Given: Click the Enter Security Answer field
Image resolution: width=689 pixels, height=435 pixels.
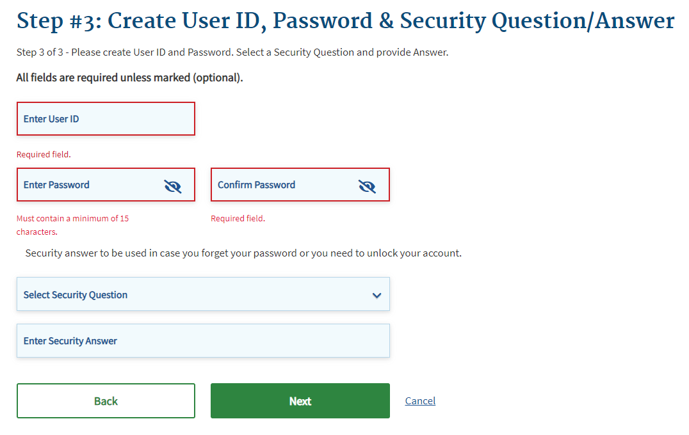Looking at the screenshot, I should pos(203,341).
